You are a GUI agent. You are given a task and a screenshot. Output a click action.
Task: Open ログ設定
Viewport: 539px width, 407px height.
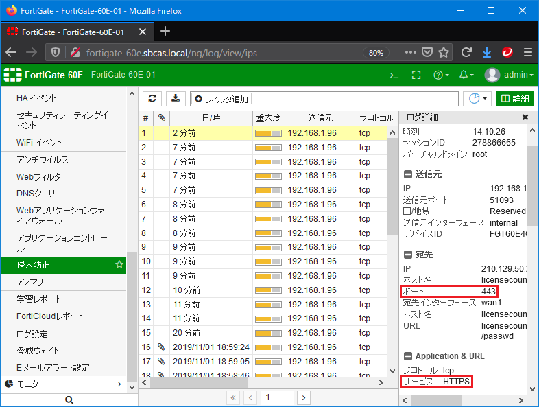click(x=32, y=334)
